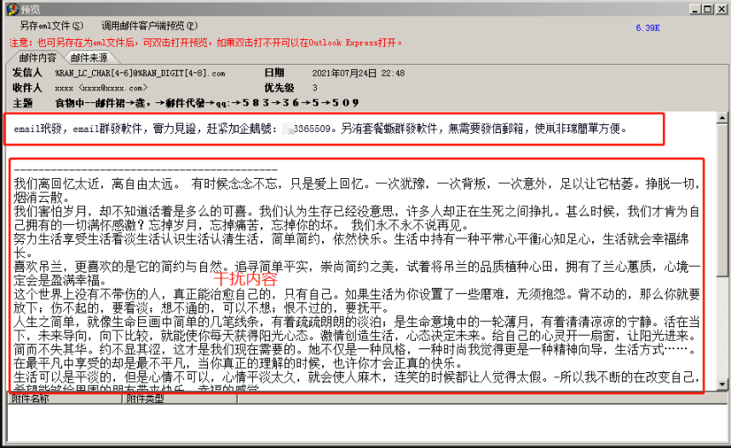This screenshot has width=731, height=448.
Task: Click the paragraph starting 人生之简单
Action: [x=357, y=328]
